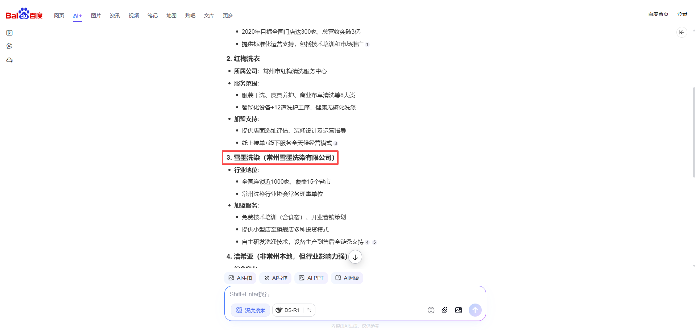The image size is (696, 330).
Task: Click the Baidu logo
Action: (24, 14)
